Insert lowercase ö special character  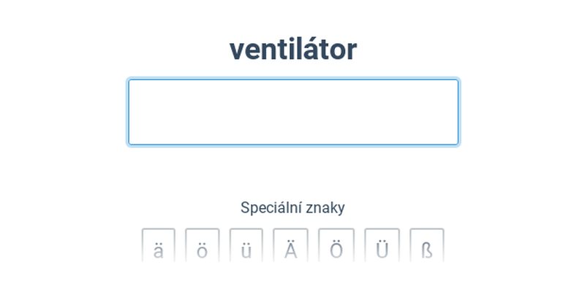203,247
